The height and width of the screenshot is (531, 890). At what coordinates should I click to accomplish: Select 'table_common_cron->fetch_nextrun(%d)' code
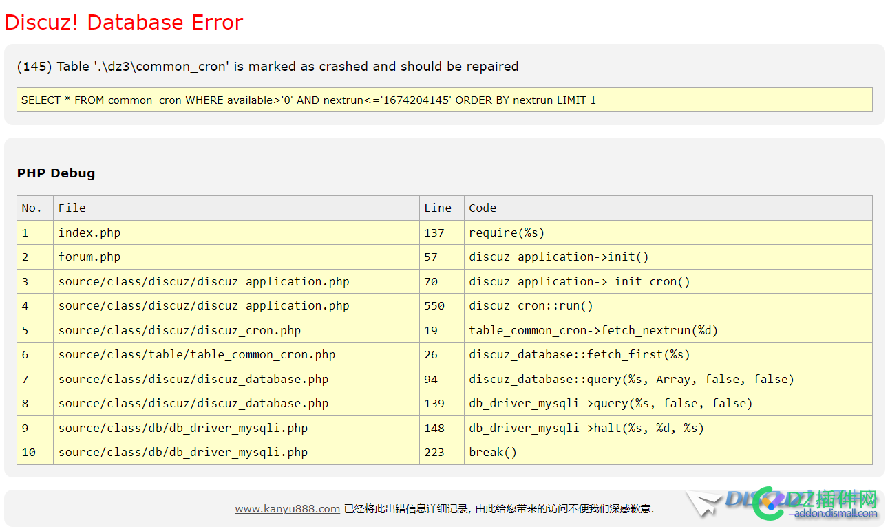click(668, 330)
